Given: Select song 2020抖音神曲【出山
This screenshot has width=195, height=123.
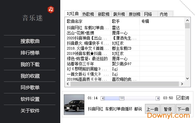Looking at the screenshot, I should (87, 38).
